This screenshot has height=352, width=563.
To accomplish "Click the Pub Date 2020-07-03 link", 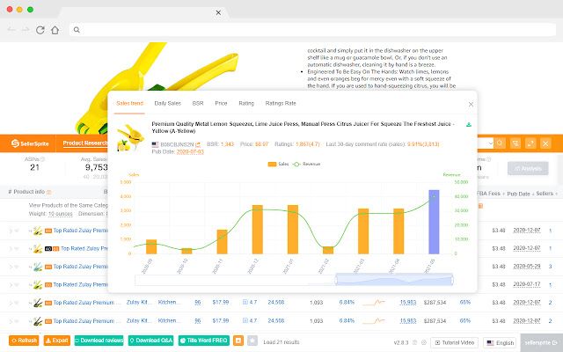I will [x=190, y=152].
